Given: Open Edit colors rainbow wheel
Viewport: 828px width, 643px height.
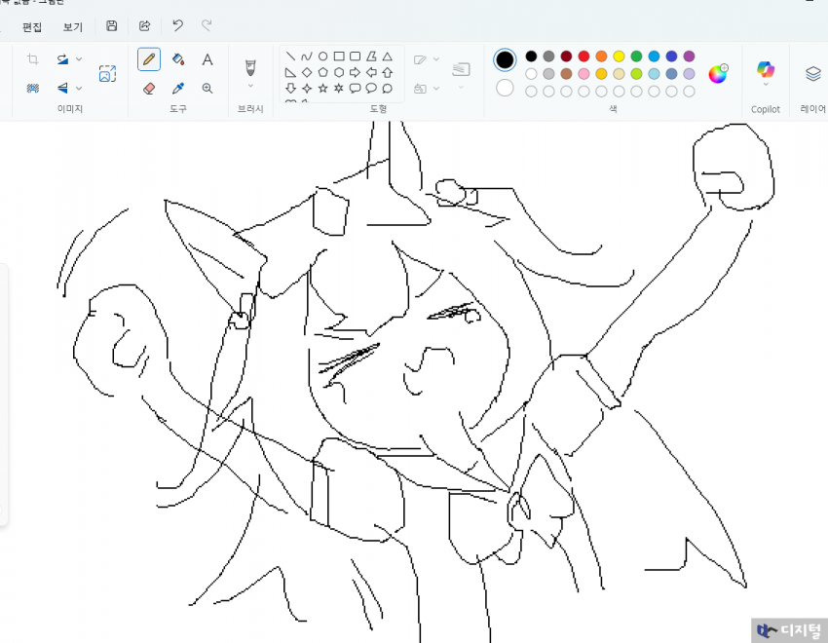Looking at the screenshot, I should point(718,74).
